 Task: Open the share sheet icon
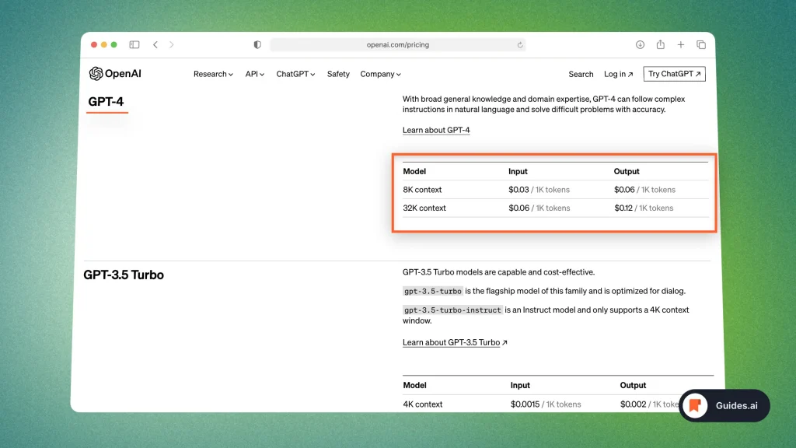click(x=661, y=44)
